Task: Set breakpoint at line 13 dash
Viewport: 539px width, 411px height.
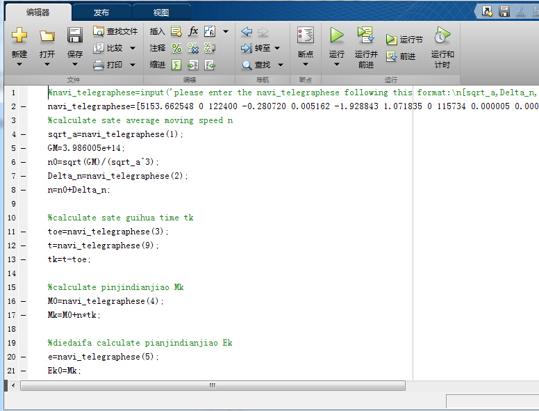Action: point(23,259)
